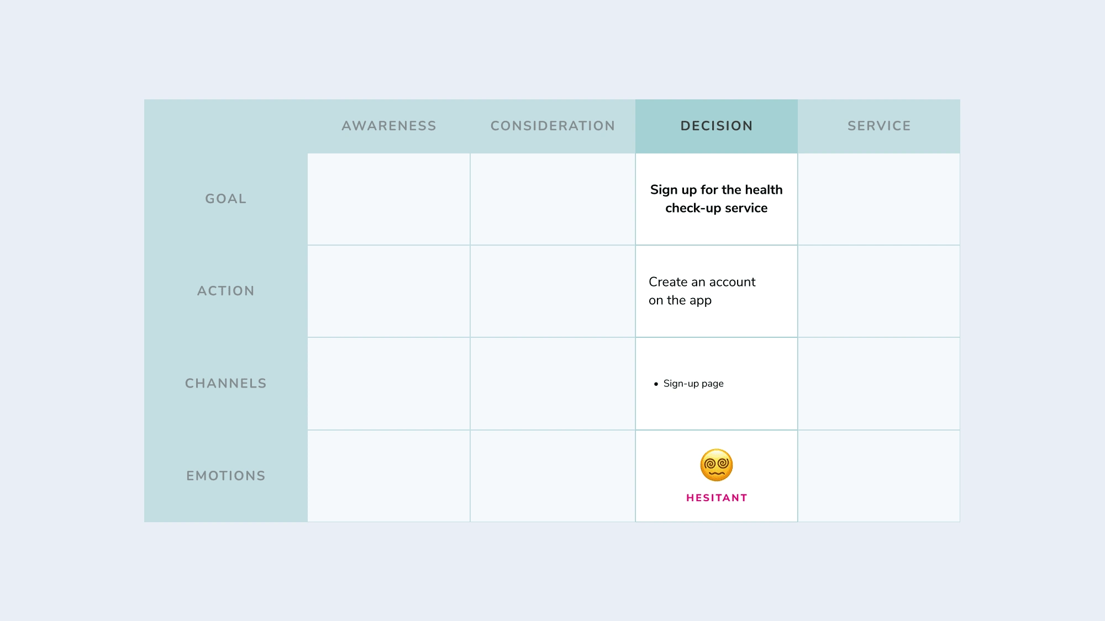This screenshot has height=621, width=1105.
Task: Click the DECISION stage column header
Action: 717,126
